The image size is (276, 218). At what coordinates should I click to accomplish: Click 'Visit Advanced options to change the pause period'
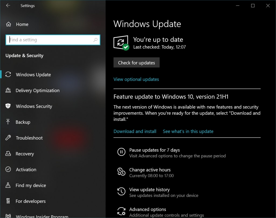[x=177, y=156]
